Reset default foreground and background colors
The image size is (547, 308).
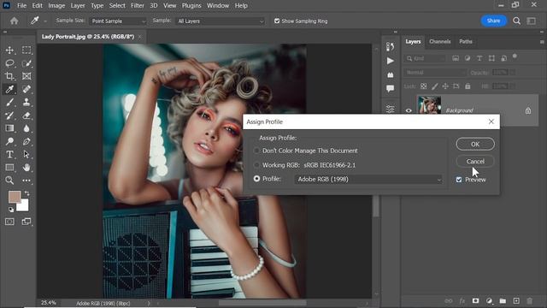pyautogui.click(x=11, y=210)
